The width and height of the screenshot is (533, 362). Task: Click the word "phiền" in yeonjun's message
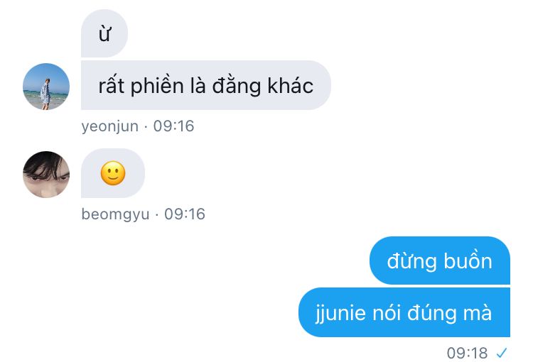coord(157,87)
